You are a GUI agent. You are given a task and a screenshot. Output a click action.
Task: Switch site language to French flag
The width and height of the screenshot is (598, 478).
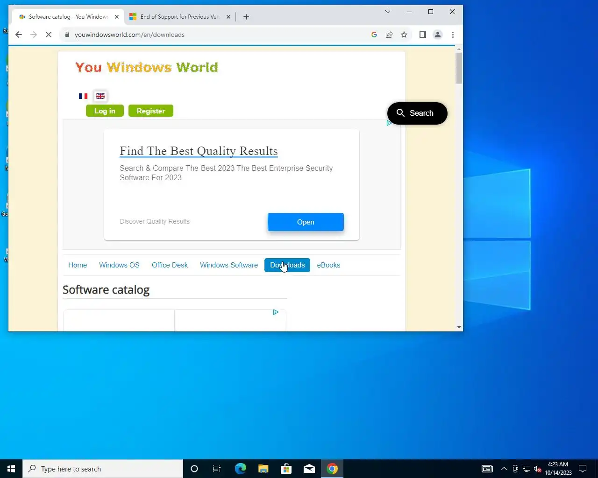pyautogui.click(x=83, y=96)
